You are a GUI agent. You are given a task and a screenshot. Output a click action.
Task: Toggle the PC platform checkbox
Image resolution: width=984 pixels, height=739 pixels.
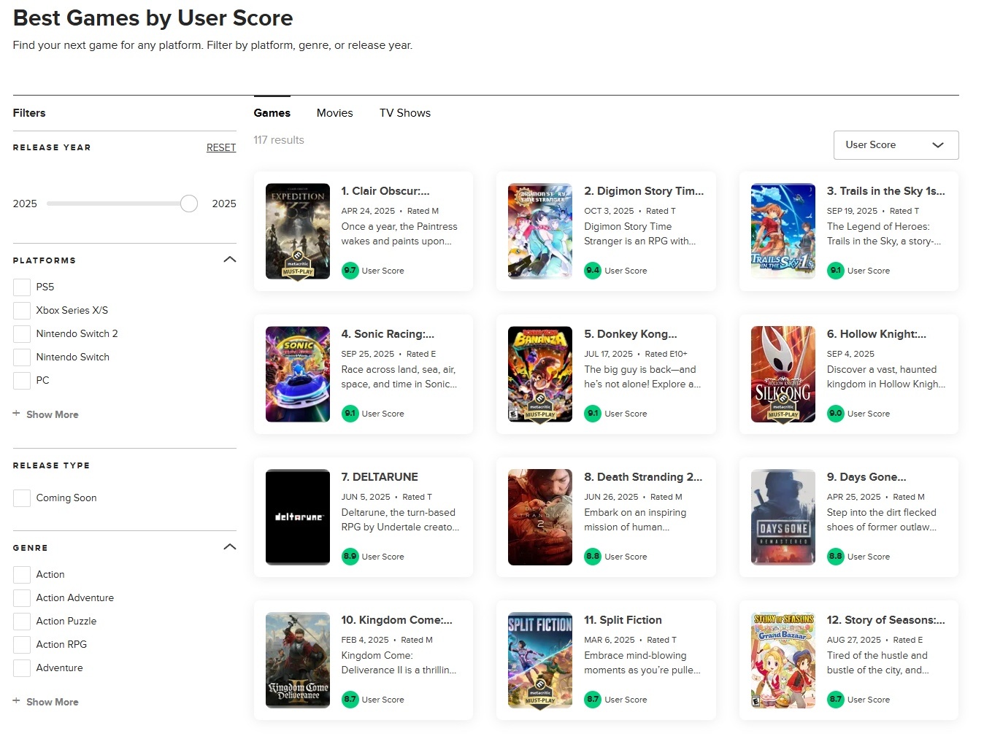[x=22, y=380]
